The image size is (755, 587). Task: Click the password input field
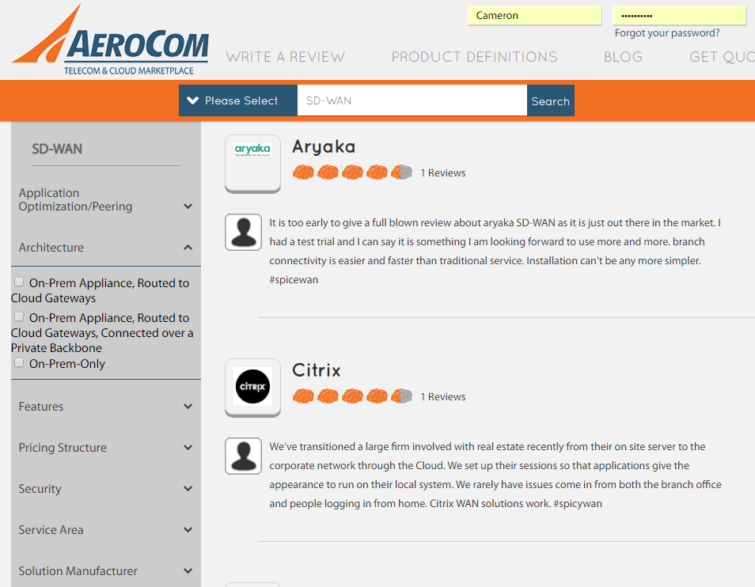(x=679, y=15)
